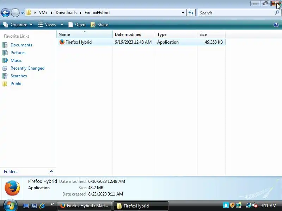This screenshot has height=211, width=282.
Task: Select the Firefox Hybrid file row icon
Action: (62, 42)
